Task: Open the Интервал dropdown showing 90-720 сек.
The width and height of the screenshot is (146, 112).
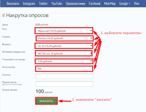Action: [x=64, y=53]
